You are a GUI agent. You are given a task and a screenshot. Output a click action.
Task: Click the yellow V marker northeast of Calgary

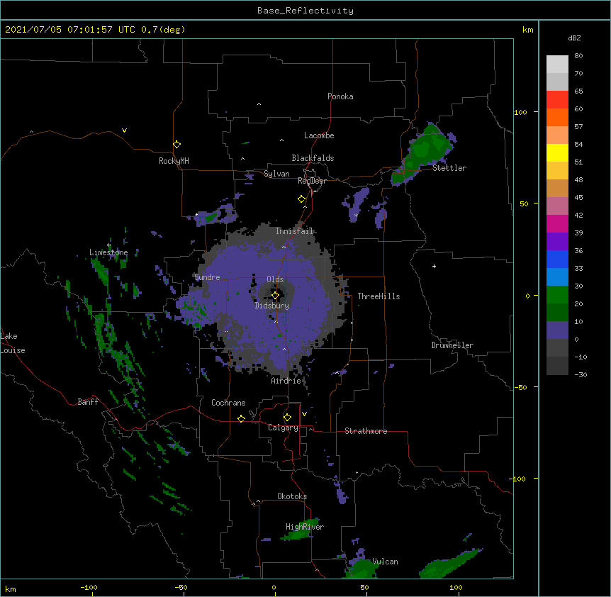click(x=304, y=414)
